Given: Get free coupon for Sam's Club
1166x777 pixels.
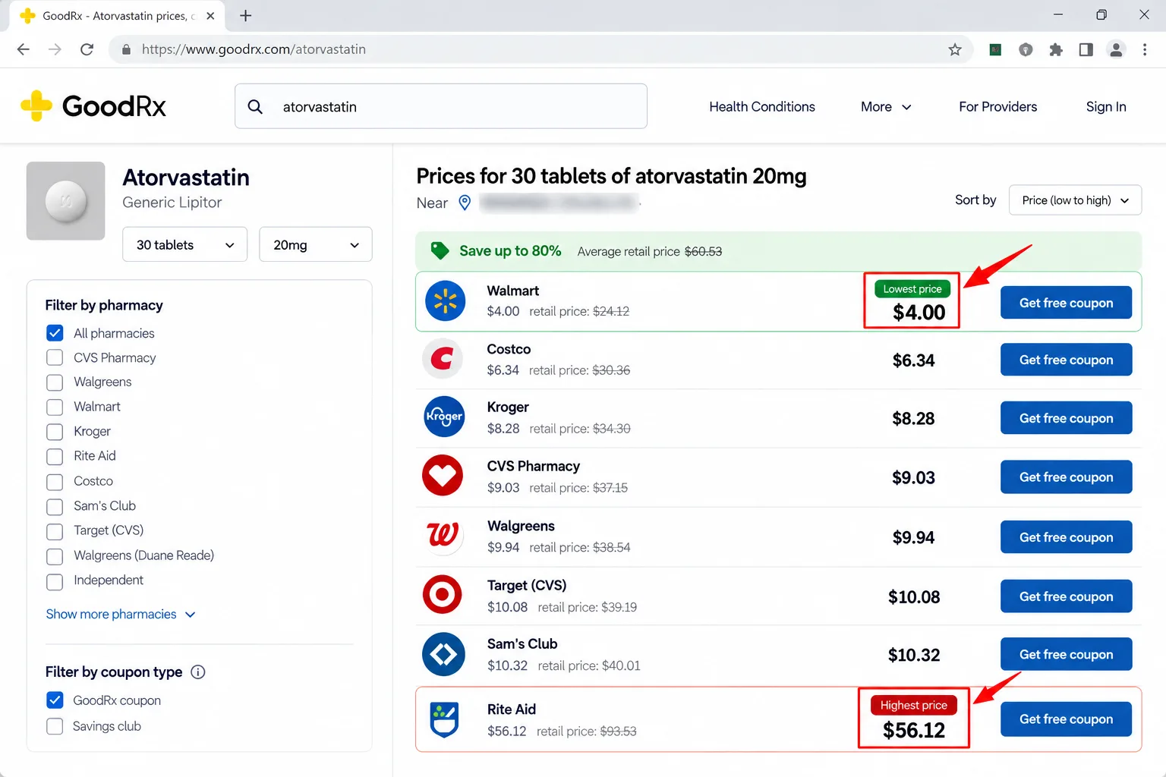Looking at the screenshot, I should 1066,654.
